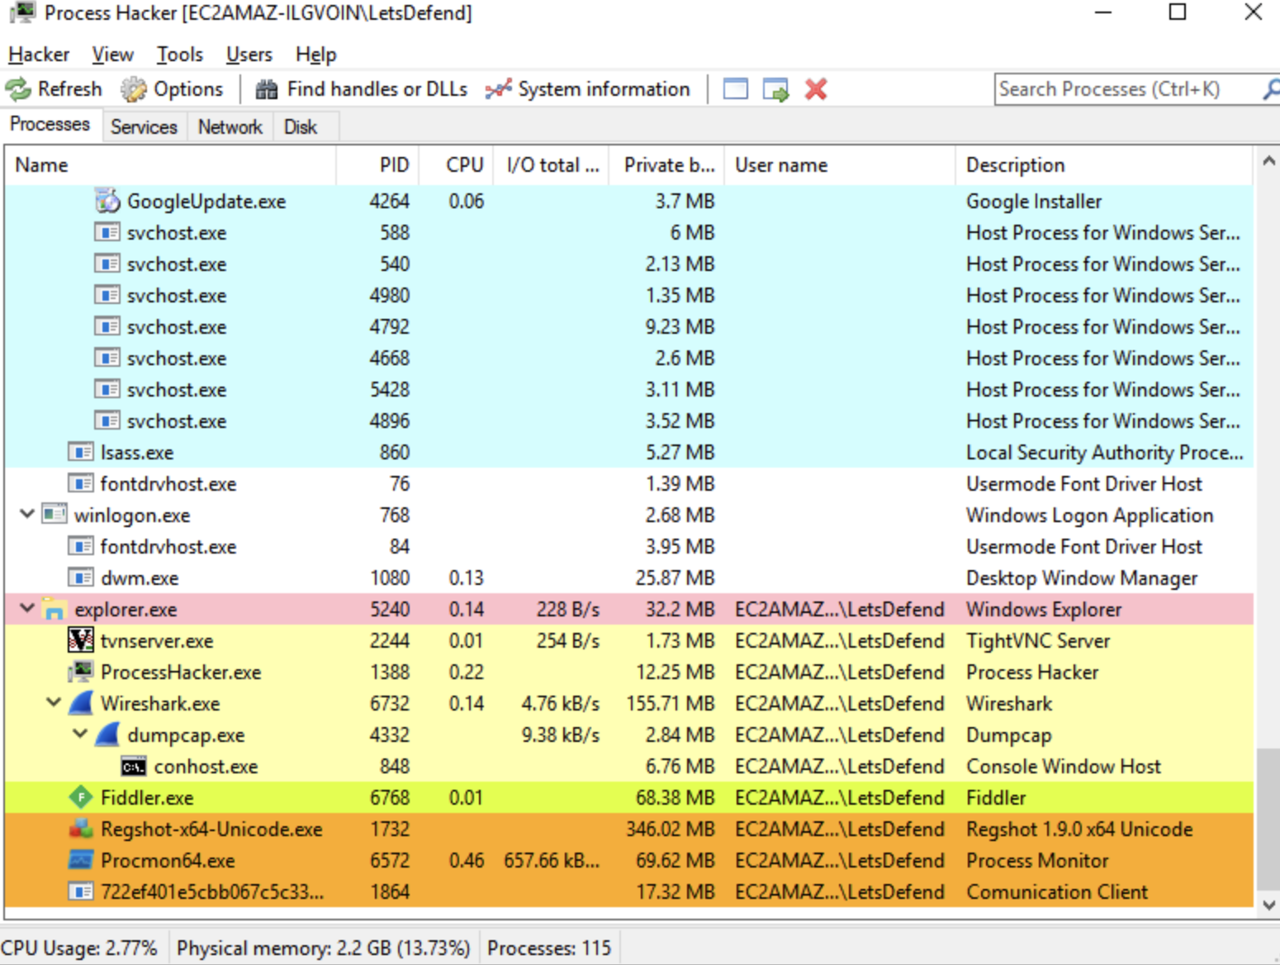The width and height of the screenshot is (1280, 965).
Task: Collapse the winlogon.exe process tree
Action: [27, 514]
